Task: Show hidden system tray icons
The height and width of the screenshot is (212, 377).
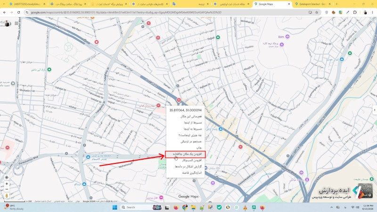Action: (332, 207)
